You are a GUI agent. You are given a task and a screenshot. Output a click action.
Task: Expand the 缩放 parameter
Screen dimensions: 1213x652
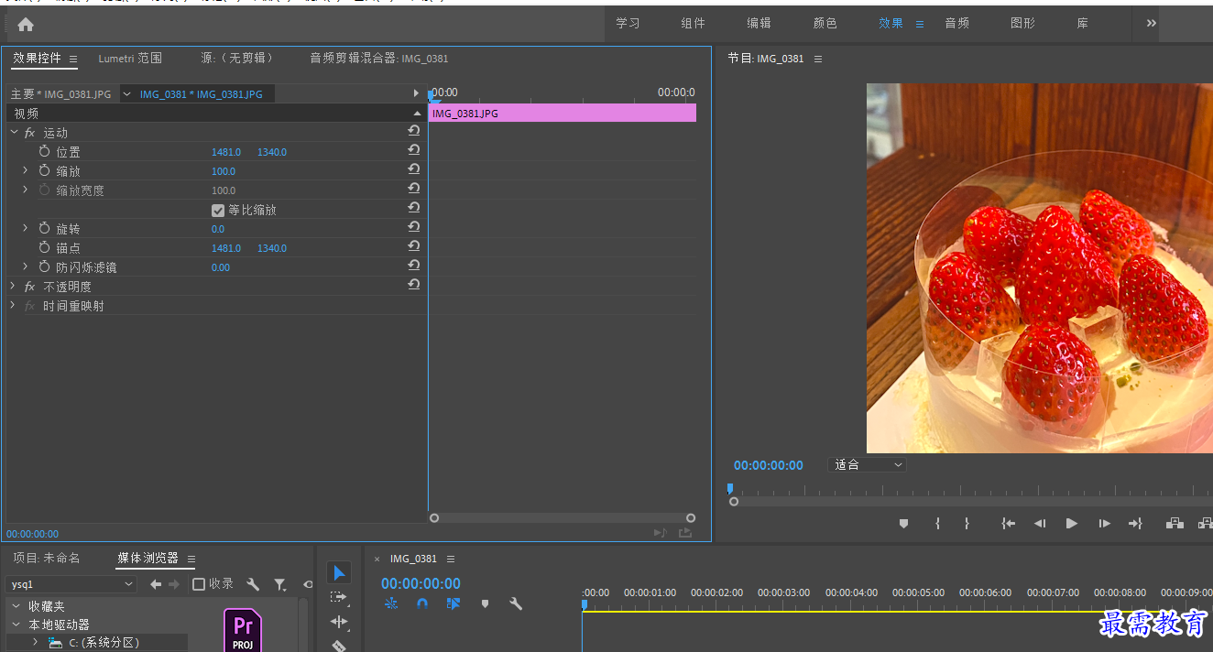(26, 170)
